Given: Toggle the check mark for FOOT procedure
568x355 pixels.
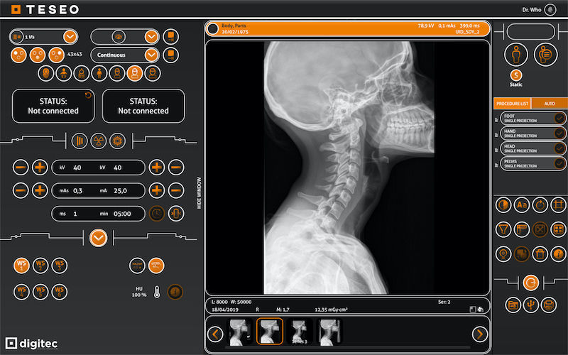Looking at the screenshot, I should click(x=559, y=117).
